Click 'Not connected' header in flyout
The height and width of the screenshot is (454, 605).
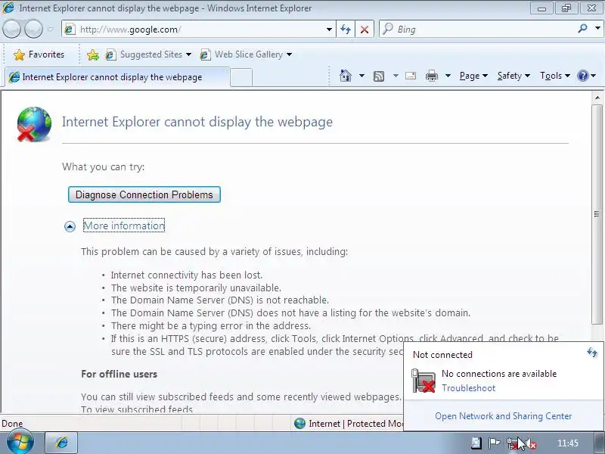tap(442, 355)
